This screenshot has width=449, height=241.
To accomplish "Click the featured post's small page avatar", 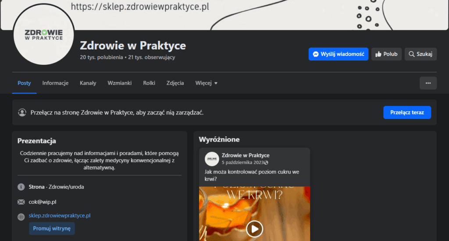I will click(x=212, y=159).
